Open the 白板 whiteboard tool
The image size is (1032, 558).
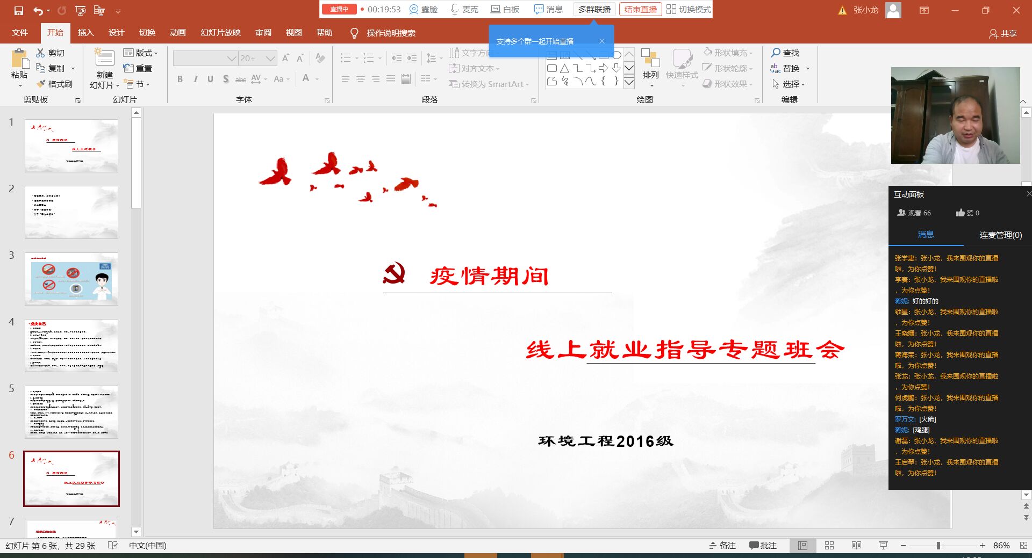point(505,9)
